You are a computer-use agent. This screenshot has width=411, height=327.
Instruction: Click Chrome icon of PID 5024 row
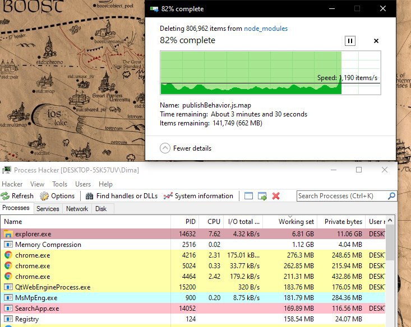[x=8, y=266]
